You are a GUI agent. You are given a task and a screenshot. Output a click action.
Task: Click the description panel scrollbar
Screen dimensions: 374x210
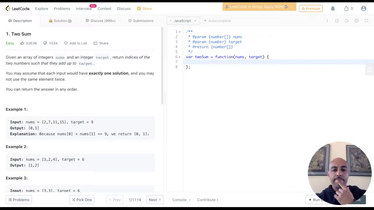(162, 66)
